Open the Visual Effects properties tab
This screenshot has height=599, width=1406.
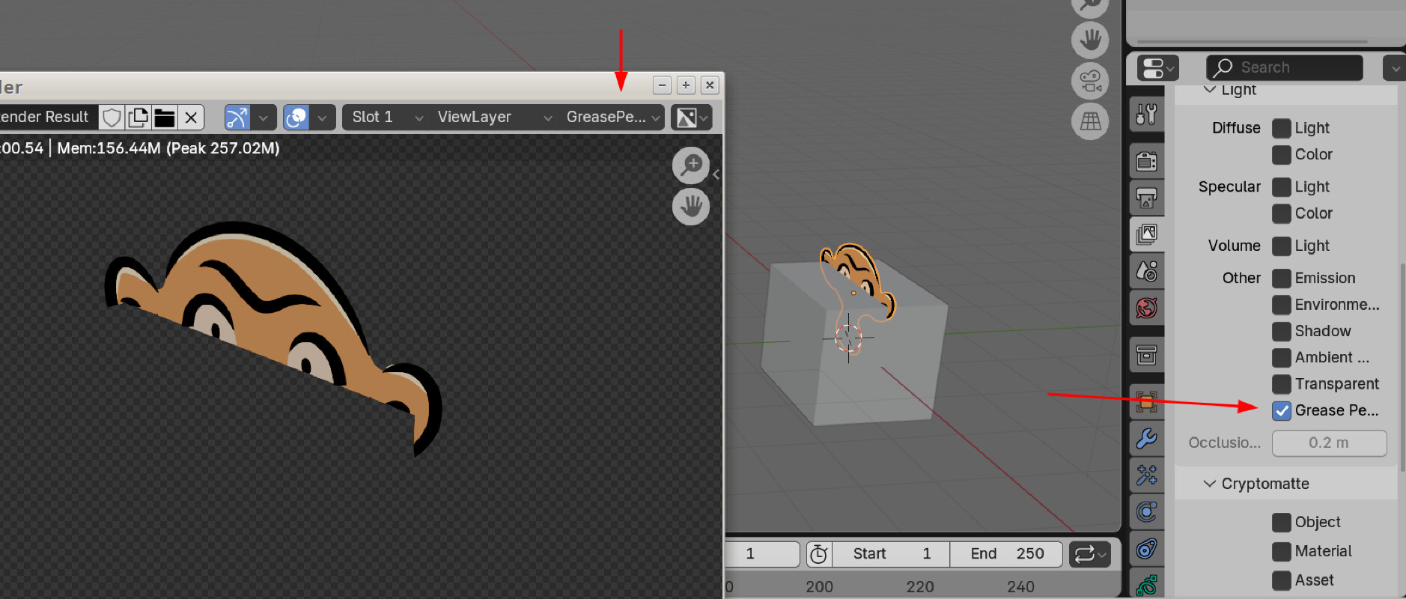coord(1147,475)
